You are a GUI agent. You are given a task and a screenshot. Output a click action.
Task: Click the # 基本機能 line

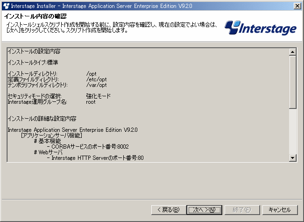[47, 141]
